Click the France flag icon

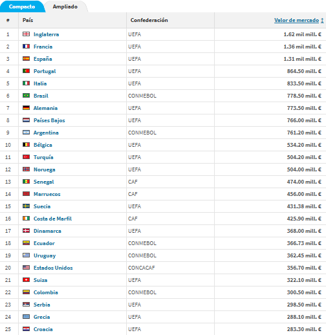[26, 47]
